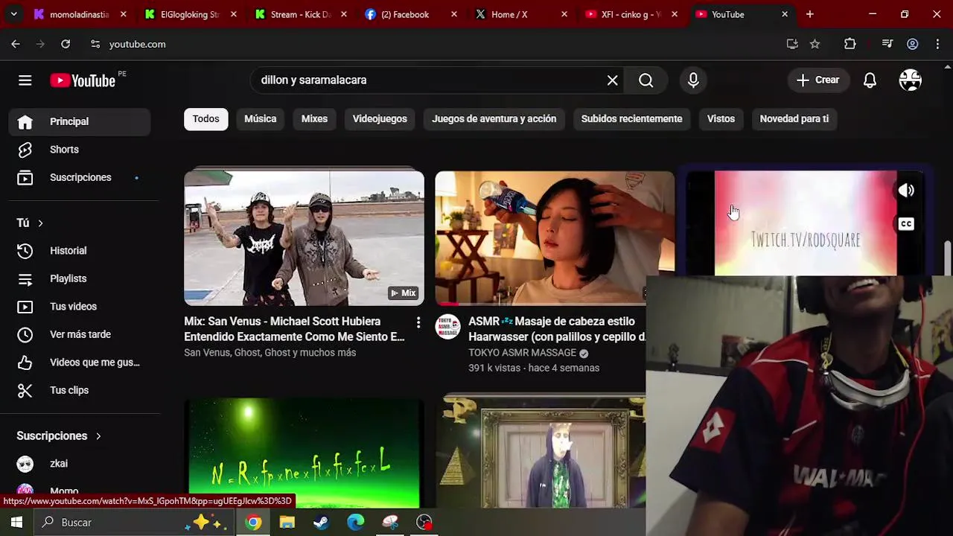Open the ASMR head massage thumbnail
Viewport: 953px width, 536px height.
point(555,238)
